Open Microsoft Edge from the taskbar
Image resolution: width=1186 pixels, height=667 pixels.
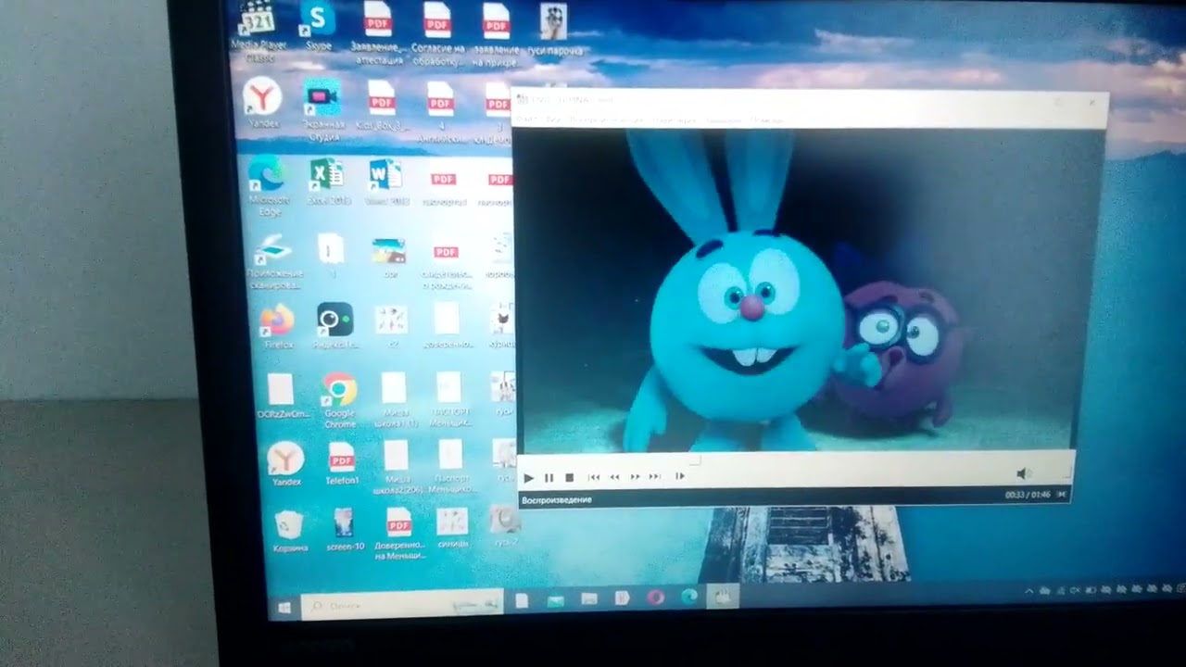coord(689,598)
